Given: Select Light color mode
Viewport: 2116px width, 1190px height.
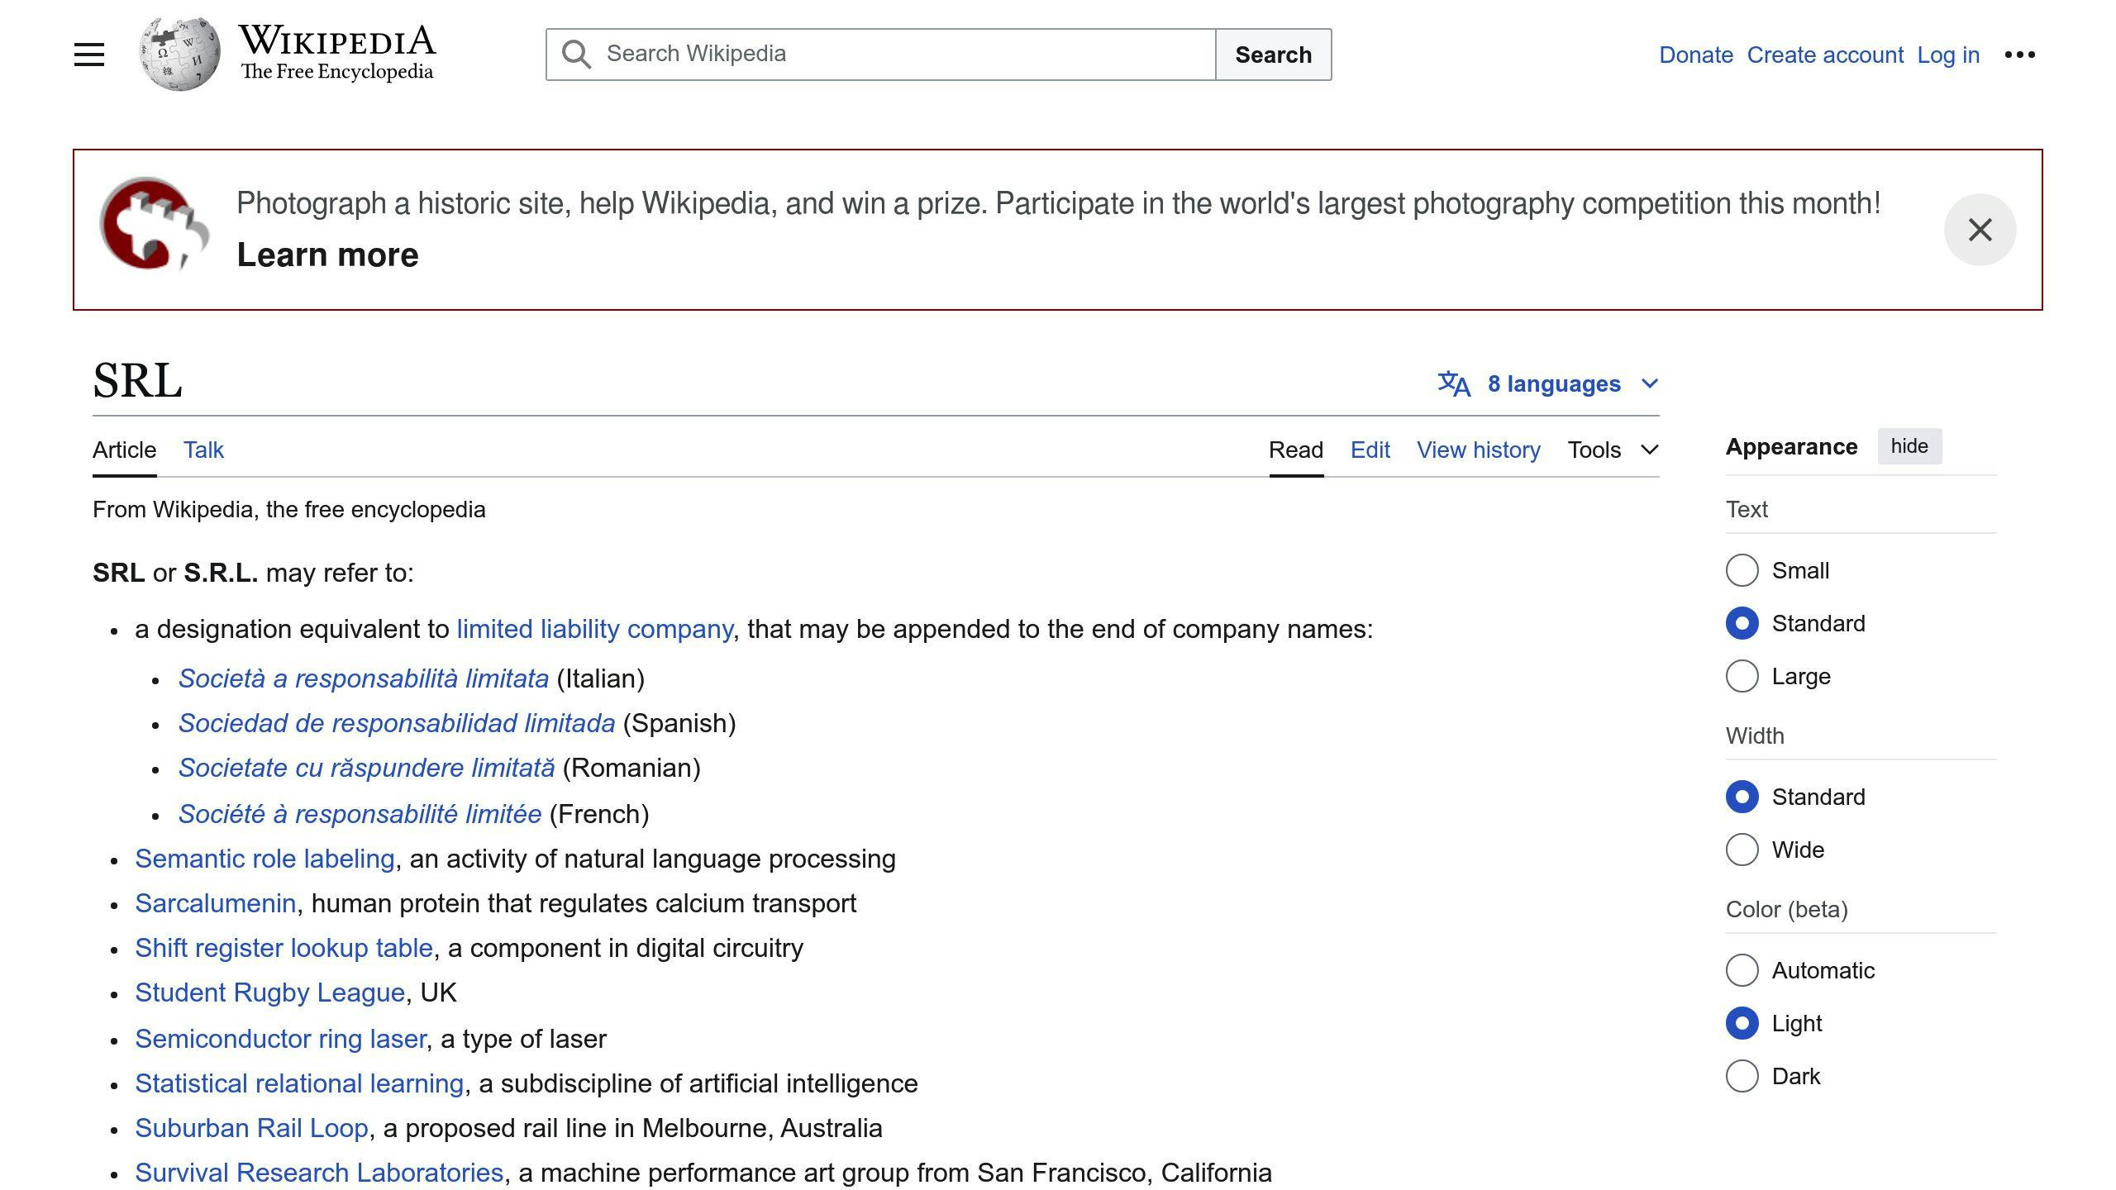Looking at the screenshot, I should click(1742, 1023).
